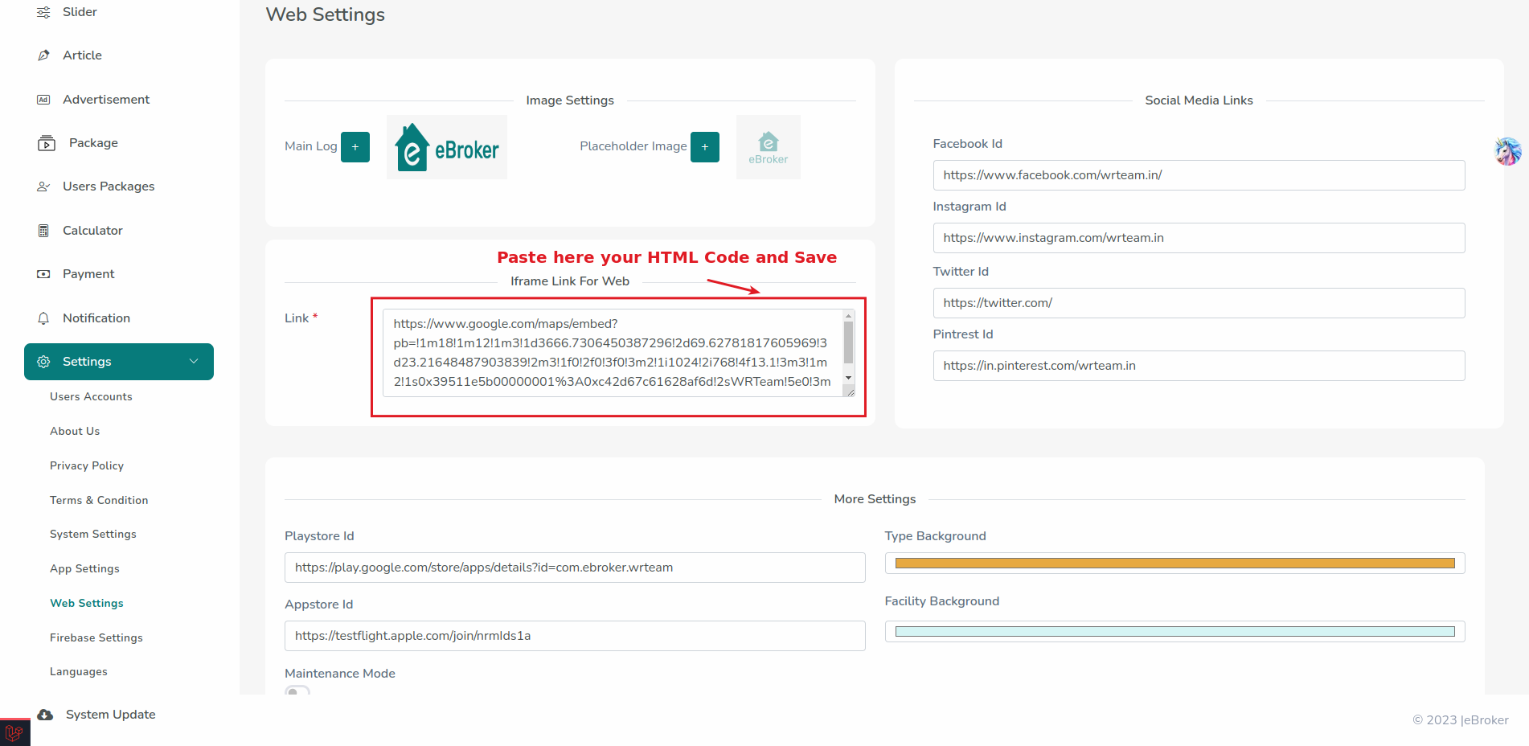Click the Users Packages icon
Image resolution: width=1529 pixels, height=746 pixels.
(x=43, y=186)
